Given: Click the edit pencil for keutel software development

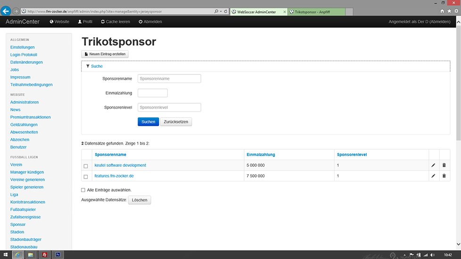Looking at the screenshot, I should (x=433, y=165).
